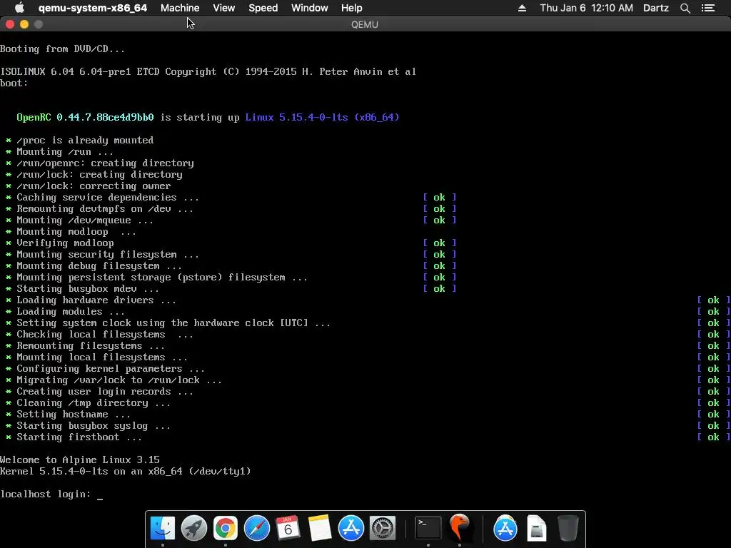Image resolution: width=731 pixels, height=548 pixels.
Task: Click "Mounting security filesystem ..." line
Action: [x=108, y=255]
